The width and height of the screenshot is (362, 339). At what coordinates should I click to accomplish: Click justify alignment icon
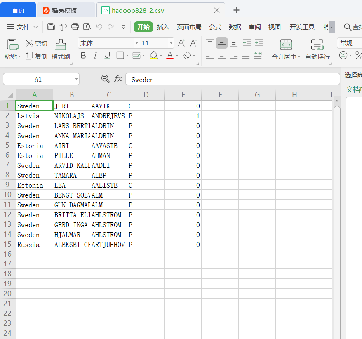[246, 55]
